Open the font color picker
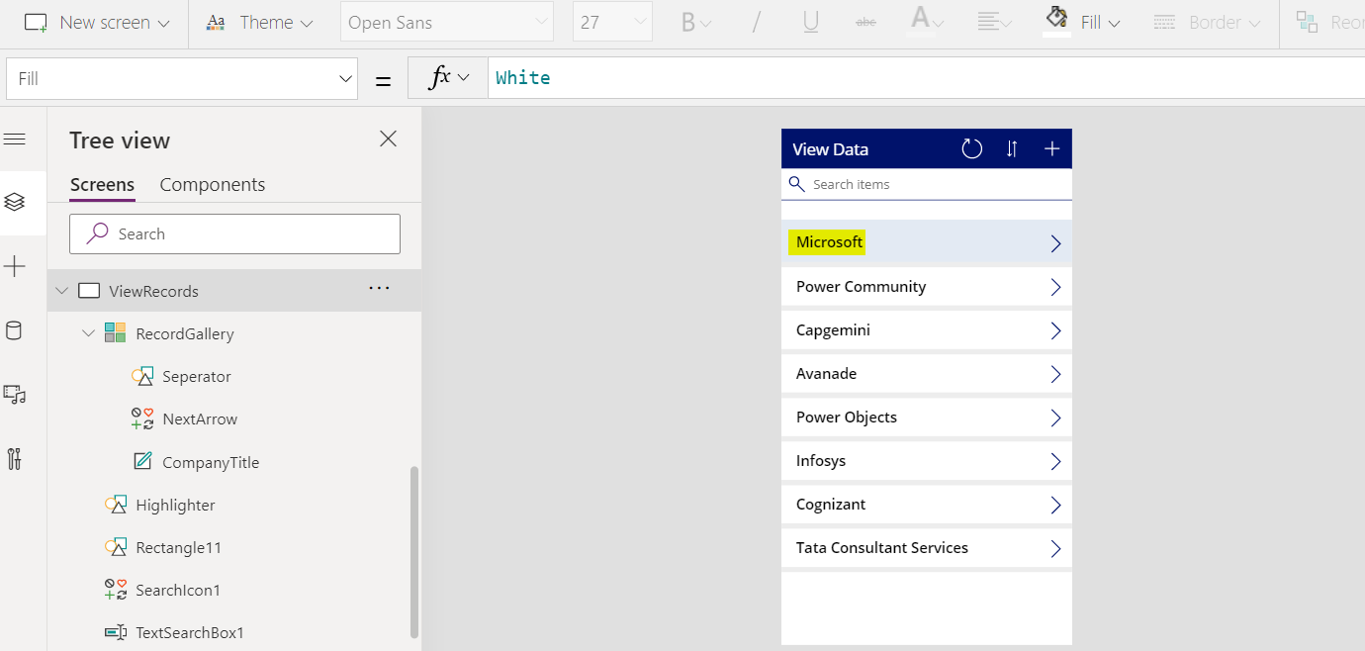 [927, 22]
